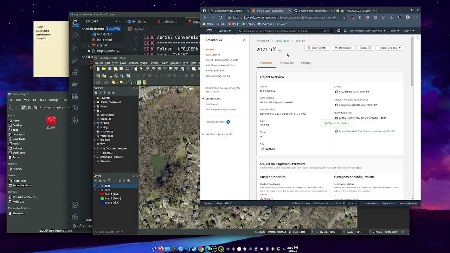Expand AWS Marketplace for S3 section
Viewport: 450px width, 253px height.
click(x=203, y=134)
